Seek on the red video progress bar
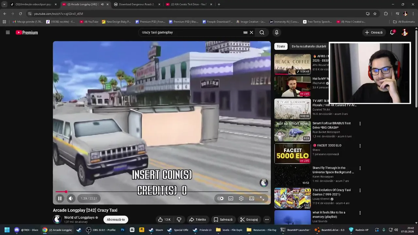This screenshot has width=418, height=235. click(x=162, y=192)
